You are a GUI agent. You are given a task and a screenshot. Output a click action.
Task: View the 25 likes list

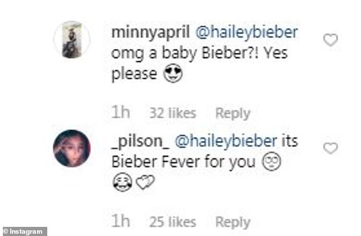pyautogui.click(x=173, y=222)
